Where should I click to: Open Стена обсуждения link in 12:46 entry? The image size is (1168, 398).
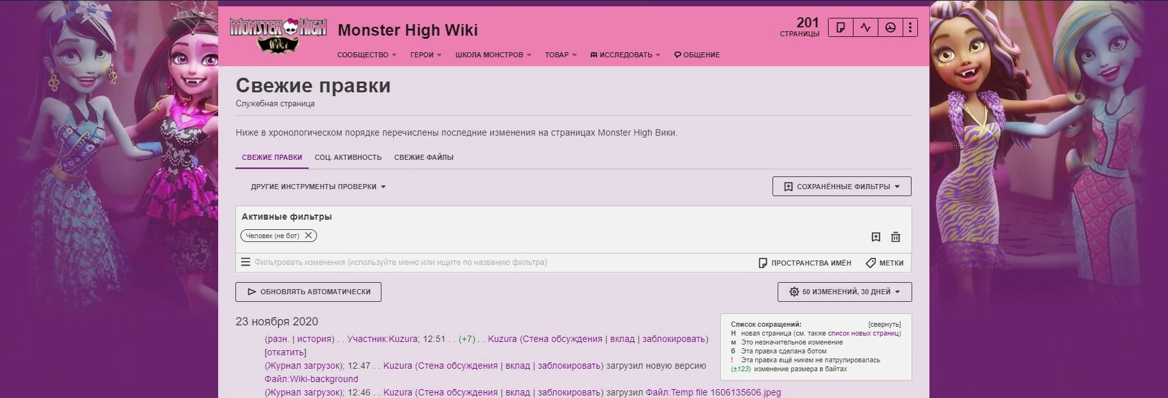pos(458,392)
